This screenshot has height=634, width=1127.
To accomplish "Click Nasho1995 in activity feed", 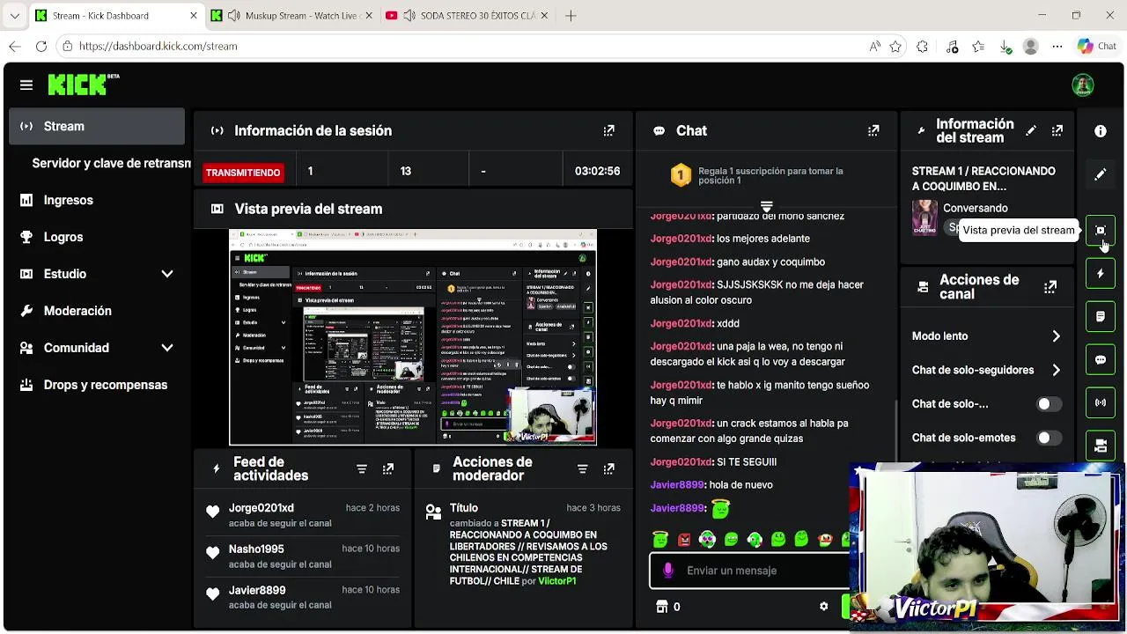I will pos(256,549).
